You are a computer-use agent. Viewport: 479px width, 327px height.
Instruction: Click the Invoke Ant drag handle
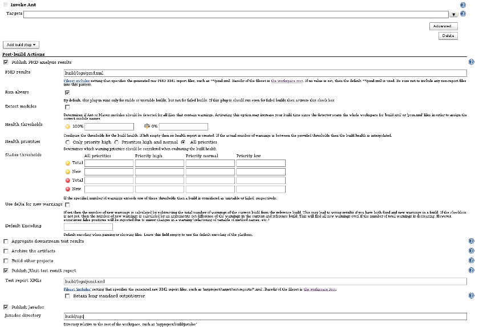tap(6, 5)
